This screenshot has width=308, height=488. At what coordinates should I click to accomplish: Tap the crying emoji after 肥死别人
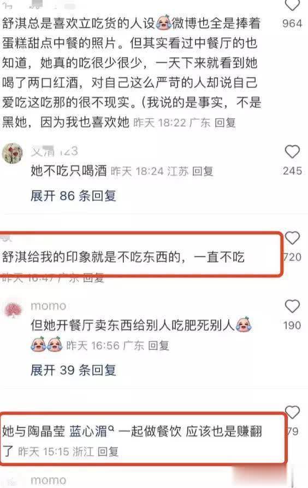pos(244,325)
